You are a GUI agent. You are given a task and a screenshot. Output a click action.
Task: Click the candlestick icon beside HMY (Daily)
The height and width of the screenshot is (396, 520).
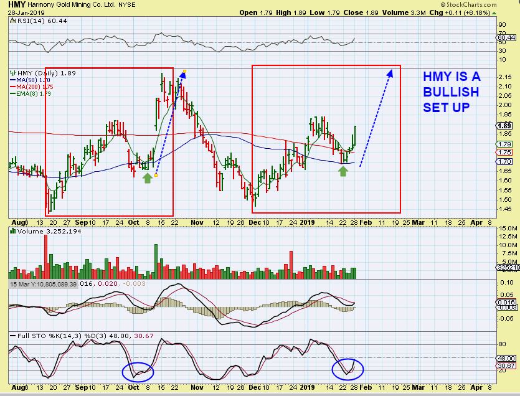coord(12,73)
